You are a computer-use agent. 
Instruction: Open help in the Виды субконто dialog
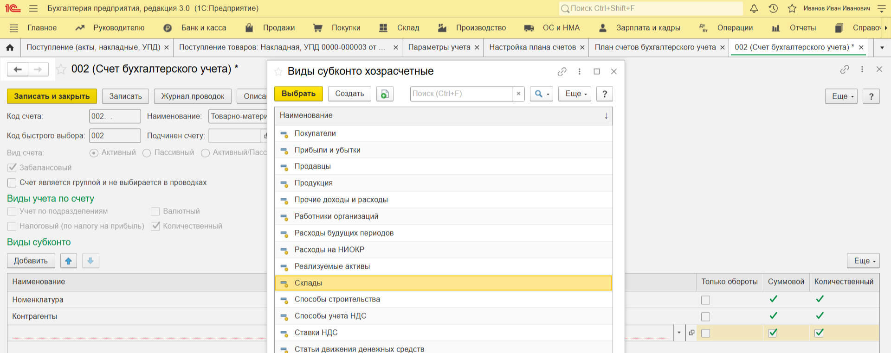point(605,94)
